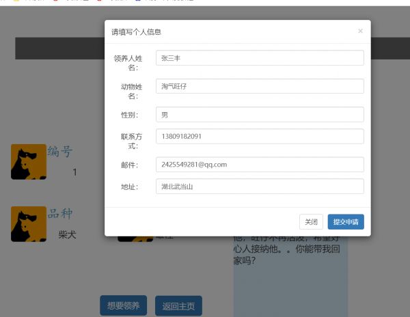Click the 编号 heading text
The width and height of the screenshot is (410, 317).
tap(60, 151)
